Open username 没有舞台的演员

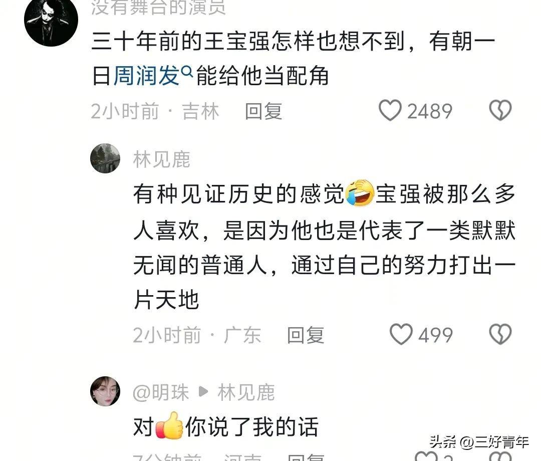pos(158,8)
